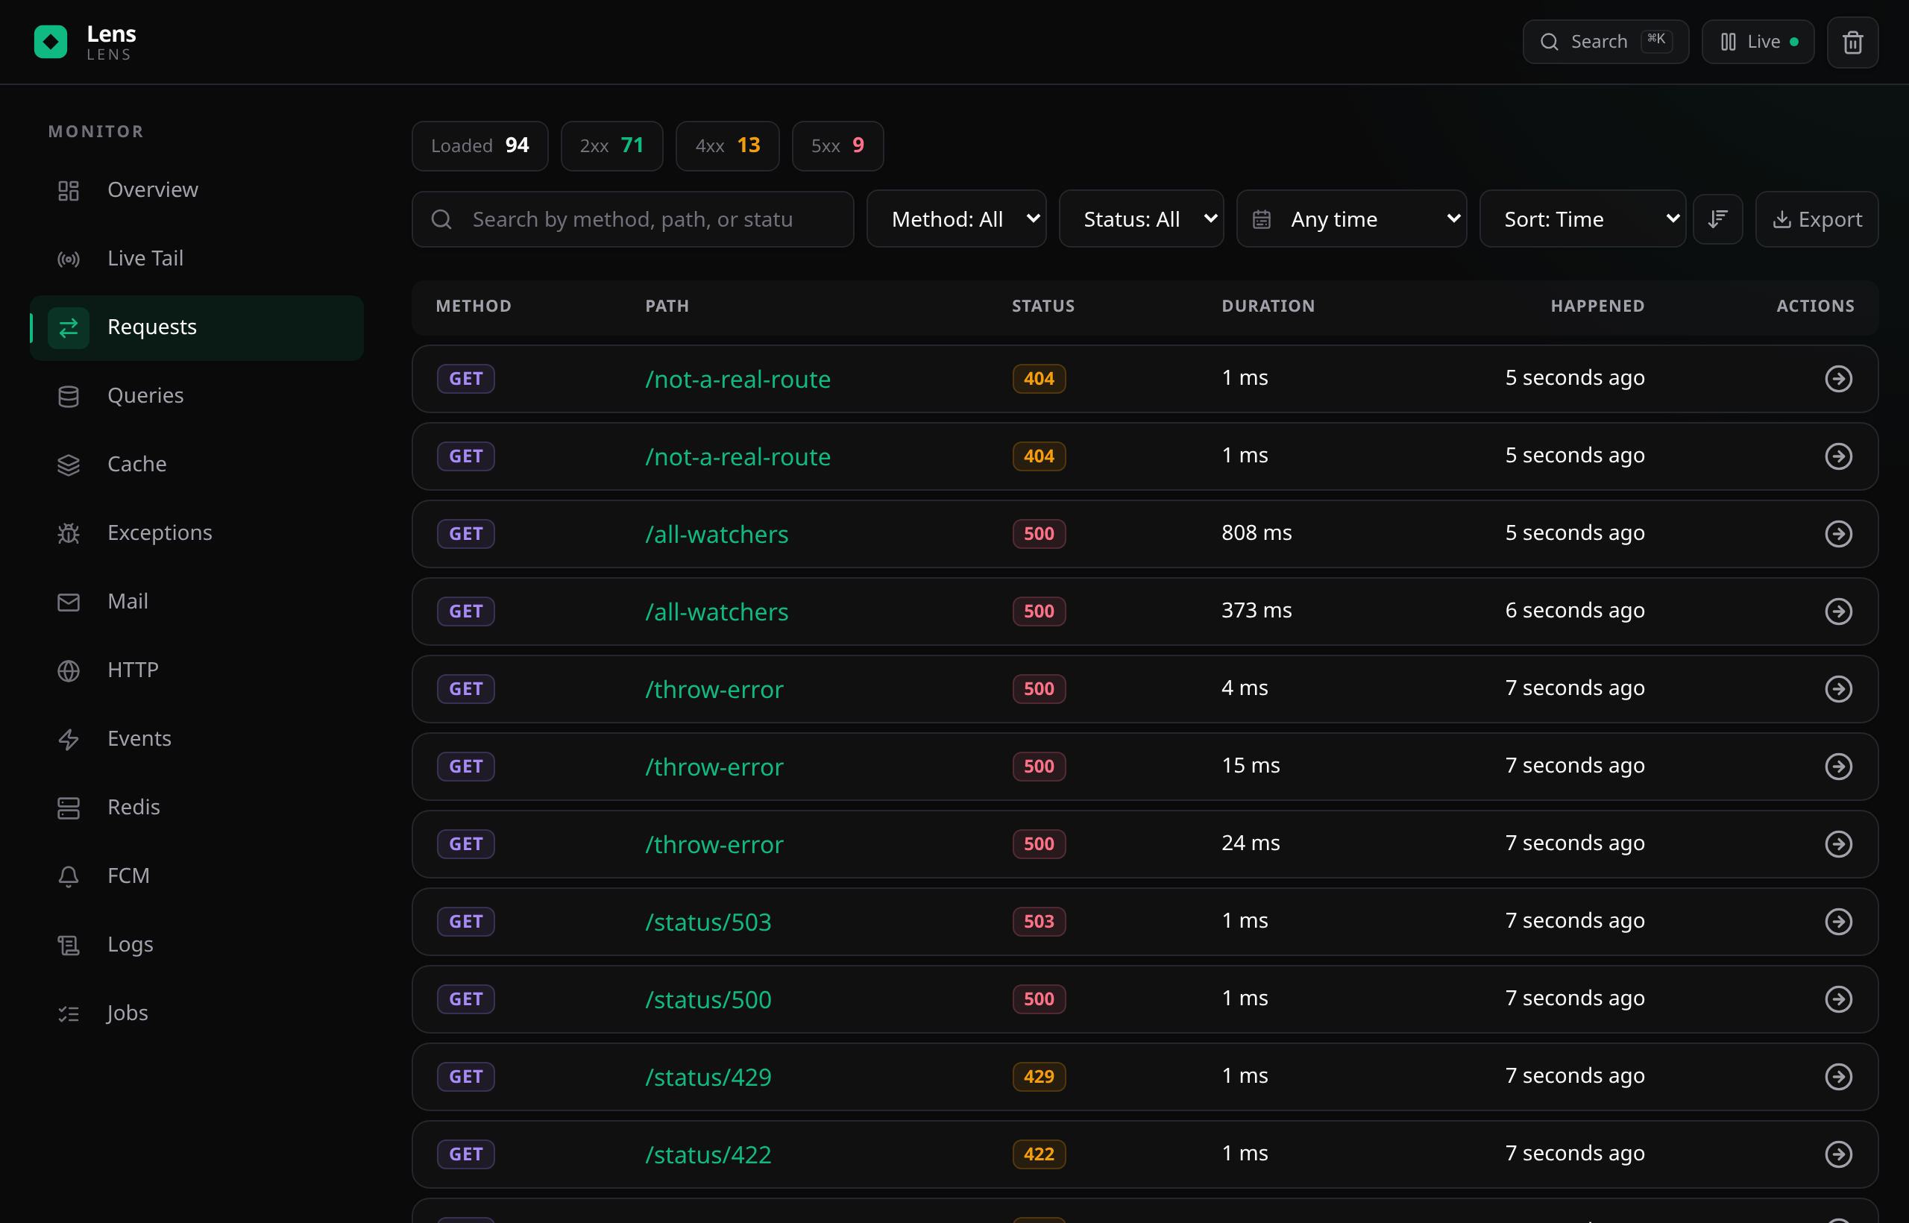The image size is (1909, 1223).
Task: Open the Queries section
Action: tap(197, 395)
